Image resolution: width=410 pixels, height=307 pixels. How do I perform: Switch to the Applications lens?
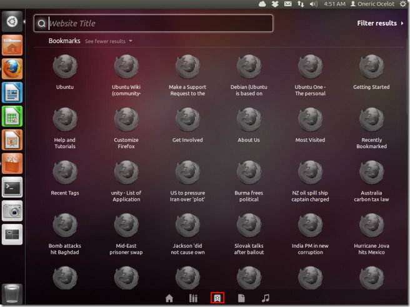[193, 298]
